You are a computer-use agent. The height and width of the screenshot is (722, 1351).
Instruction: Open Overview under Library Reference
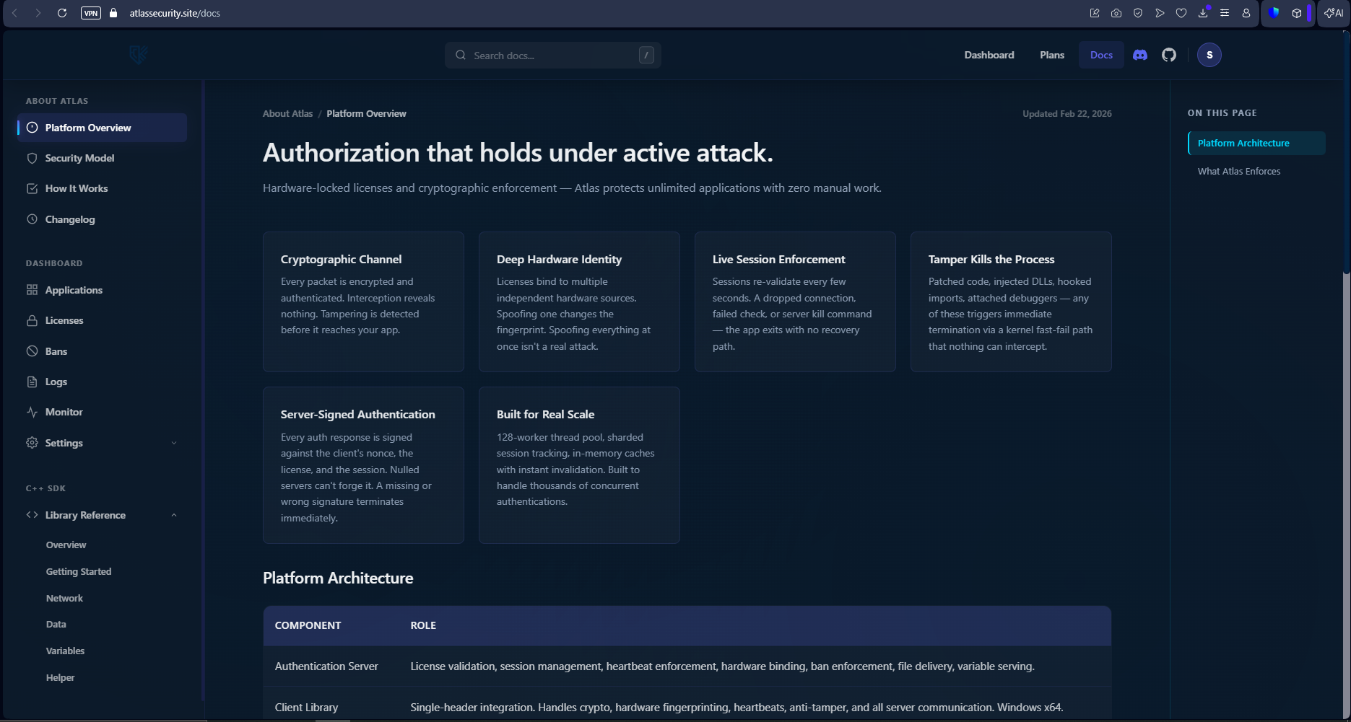(66, 545)
